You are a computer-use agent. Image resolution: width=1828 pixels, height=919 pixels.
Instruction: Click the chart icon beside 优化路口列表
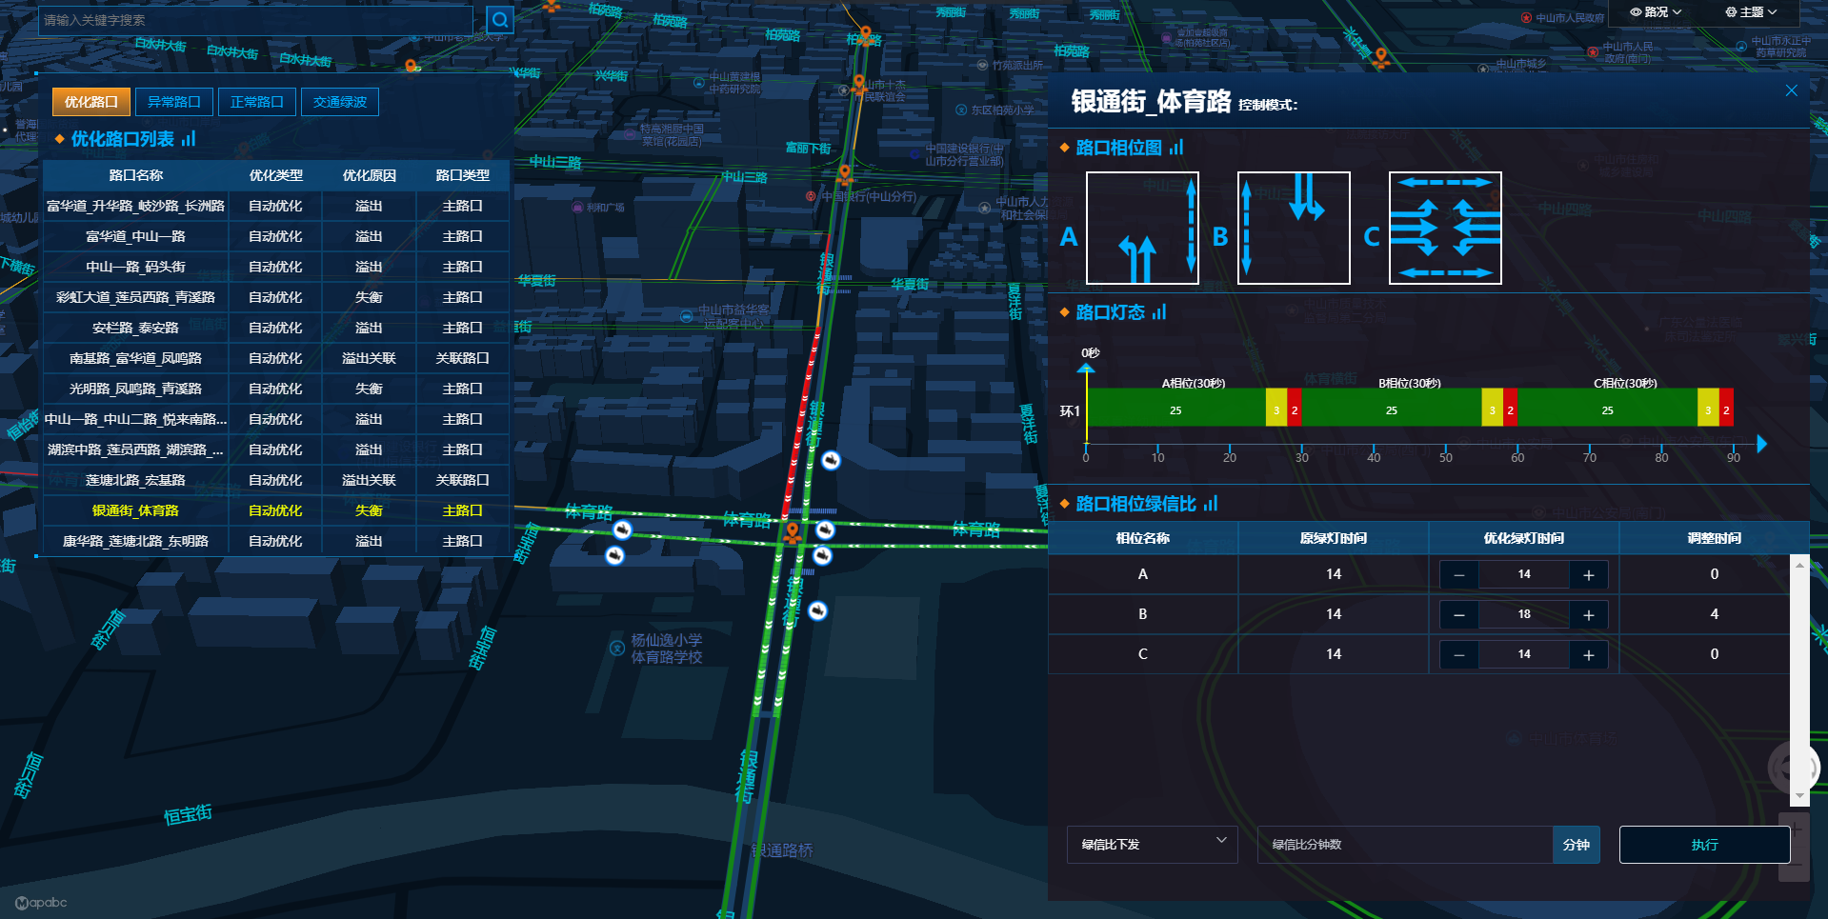coord(189,139)
